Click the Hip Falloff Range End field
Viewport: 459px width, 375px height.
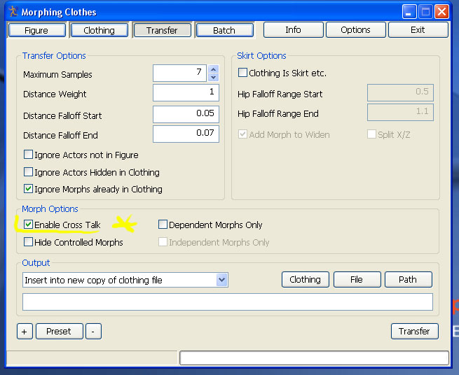400,112
